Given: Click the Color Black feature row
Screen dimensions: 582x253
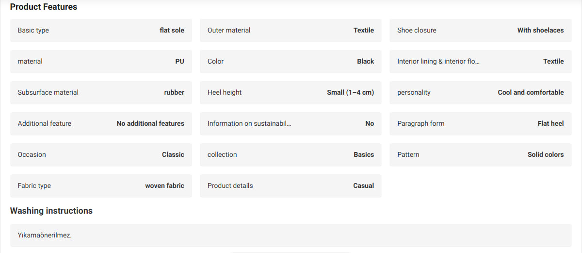Looking at the screenshot, I should (x=291, y=61).
